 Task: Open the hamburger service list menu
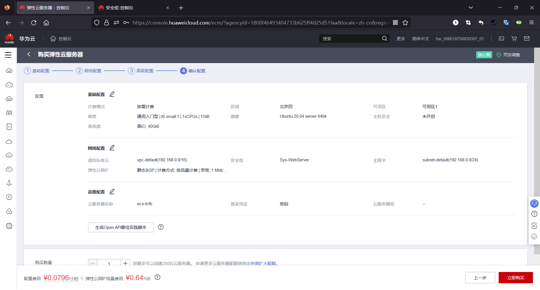8,55
